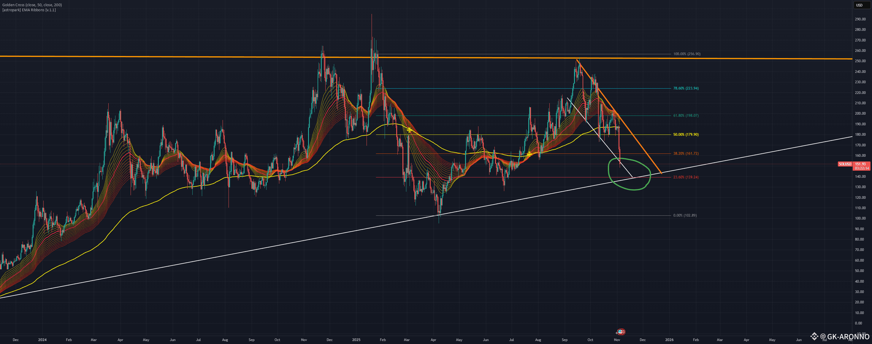Click the astropark EMA Ribbons indicator legend
This screenshot has width=872, height=344.
click(29, 10)
